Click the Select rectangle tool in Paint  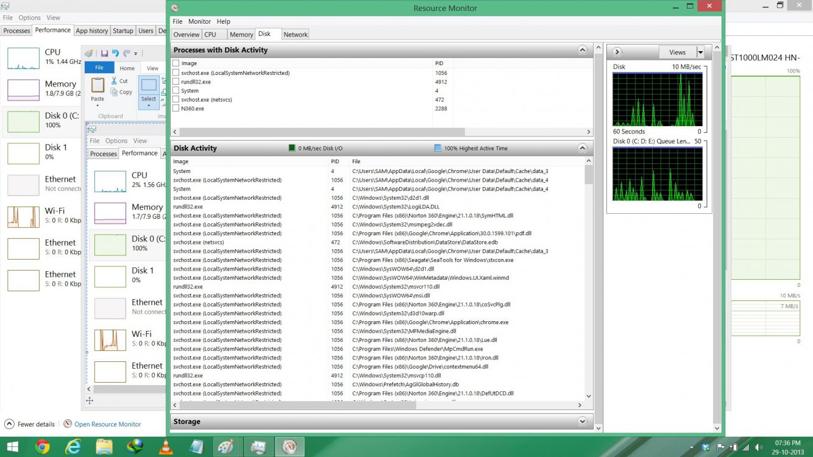coord(149,85)
